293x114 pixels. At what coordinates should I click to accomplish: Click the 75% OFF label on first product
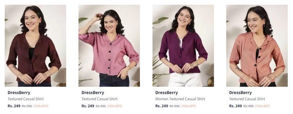click(x=41, y=106)
